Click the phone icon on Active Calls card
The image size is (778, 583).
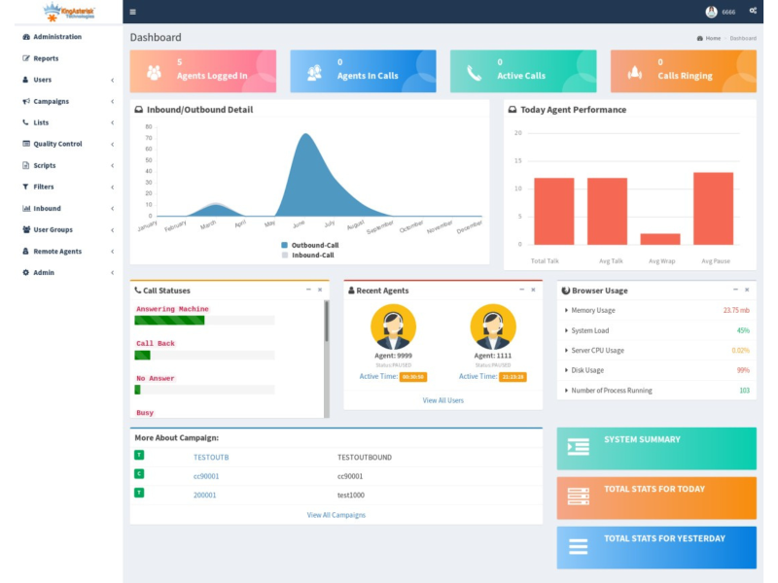[x=474, y=72]
